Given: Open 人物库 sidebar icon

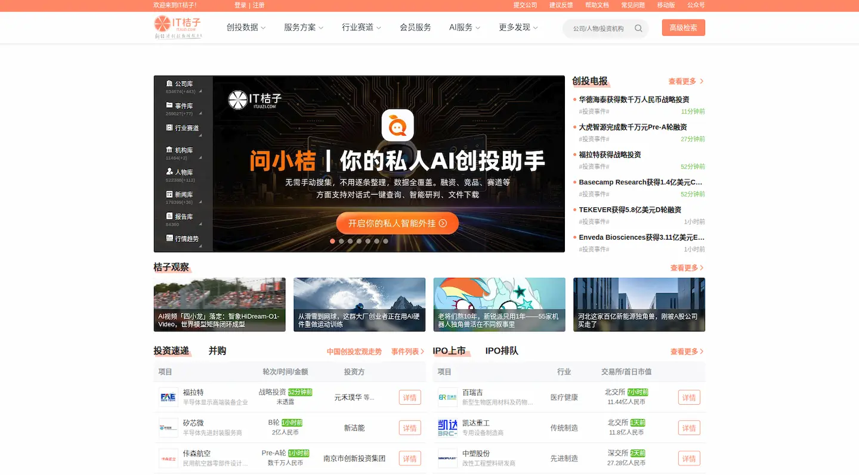Looking at the screenshot, I should point(169,172).
